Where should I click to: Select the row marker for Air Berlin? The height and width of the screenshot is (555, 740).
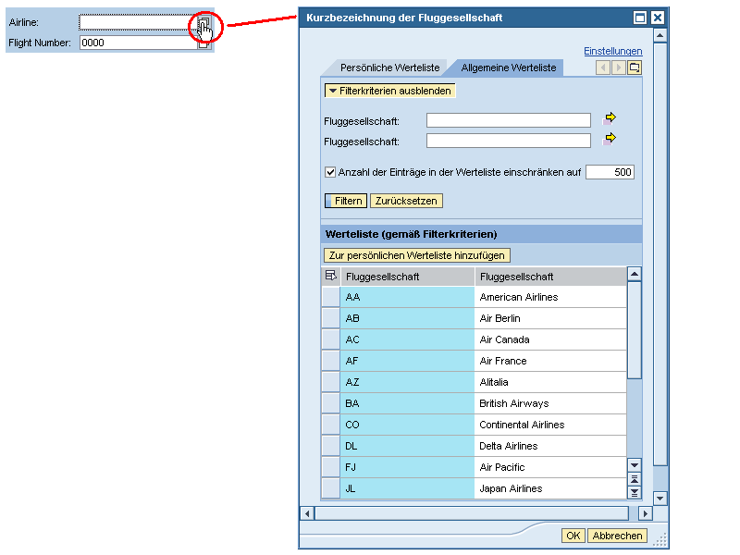[330, 318]
